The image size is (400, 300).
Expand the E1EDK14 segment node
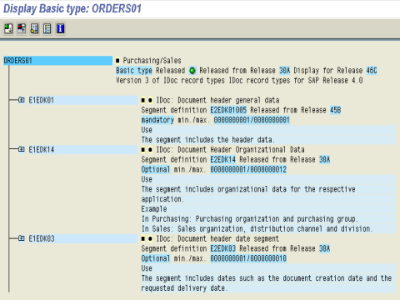22,149
